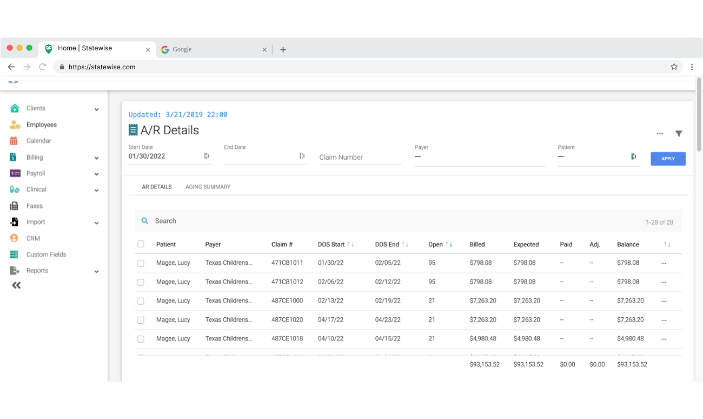Toggle the select-all header checkbox
Screen dimensions: 703x419
141,244
